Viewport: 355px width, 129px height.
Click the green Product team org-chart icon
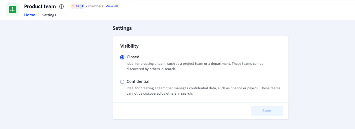(12, 9)
